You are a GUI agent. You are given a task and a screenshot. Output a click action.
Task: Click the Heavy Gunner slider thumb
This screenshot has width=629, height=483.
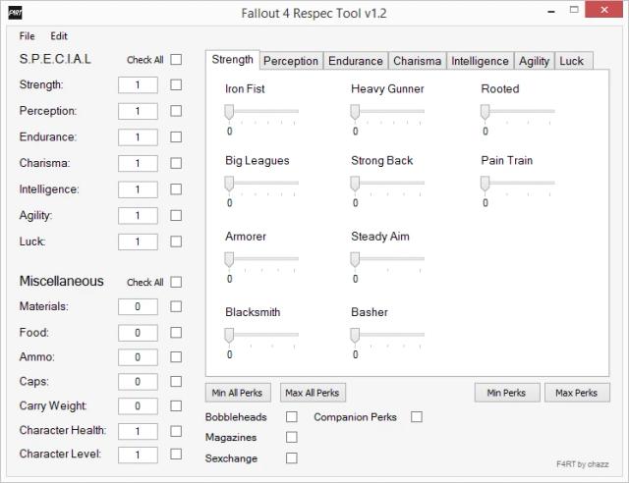click(x=355, y=112)
